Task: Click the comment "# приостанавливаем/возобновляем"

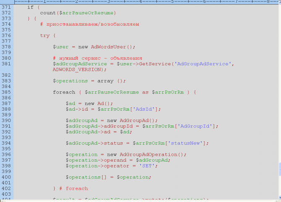Action: point(89,24)
